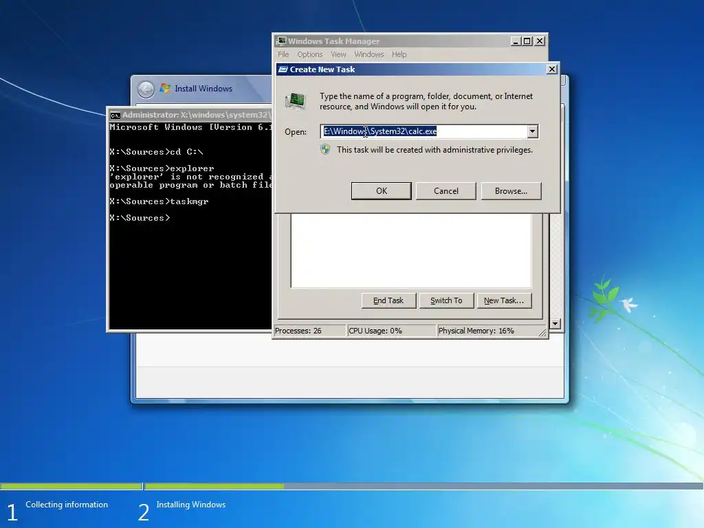
Task: Open Task Manager View menu
Action: 338,54
